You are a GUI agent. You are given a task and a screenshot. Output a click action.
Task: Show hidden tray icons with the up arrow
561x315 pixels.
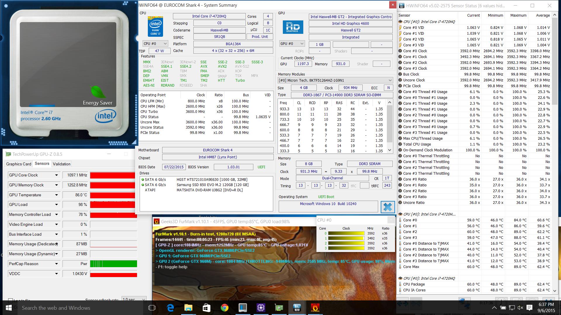(494, 308)
